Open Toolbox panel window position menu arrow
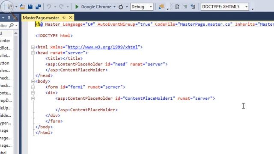 click(x=3, y=18)
